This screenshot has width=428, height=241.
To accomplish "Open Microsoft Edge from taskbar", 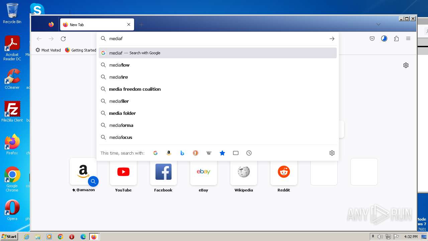I will tap(83, 237).
